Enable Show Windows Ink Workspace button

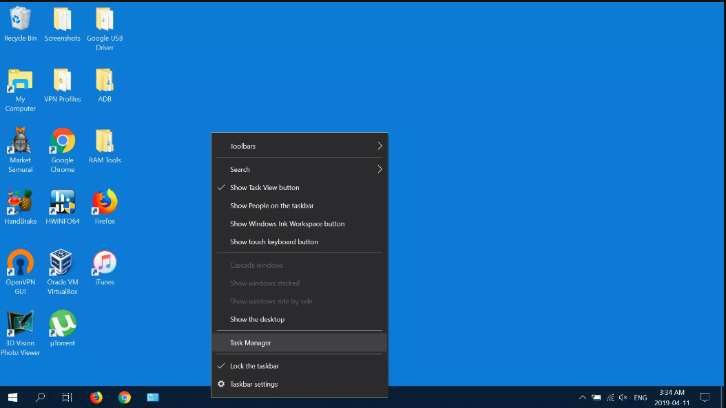pyautogui.click(x=300, y=224)
